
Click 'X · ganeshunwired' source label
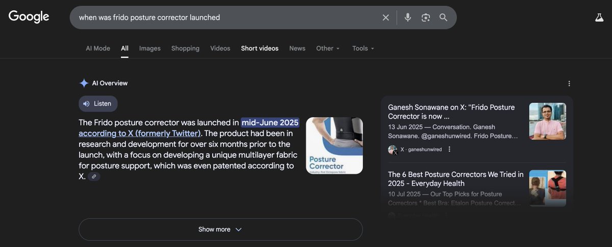[421, 149]
